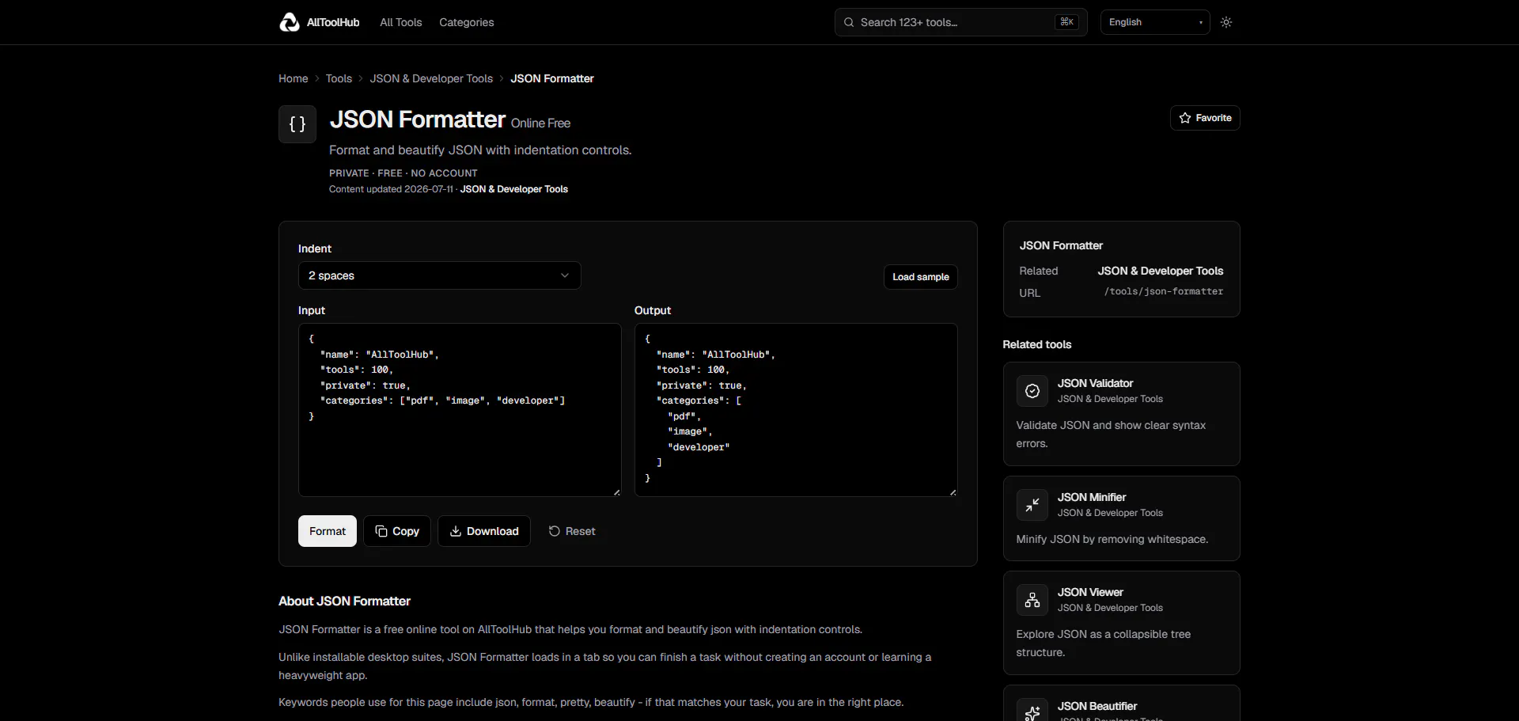This screenshot has width=1519, height=721.
Task: Open the JSON Beautifier related tool title
Action: [1097, 706]
